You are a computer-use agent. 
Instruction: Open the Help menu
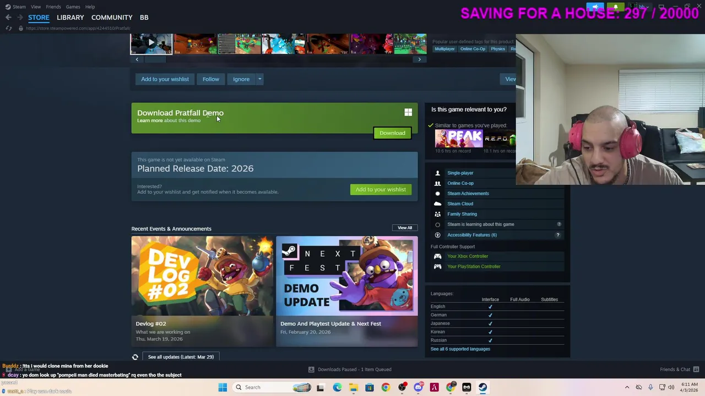[90, 7]
